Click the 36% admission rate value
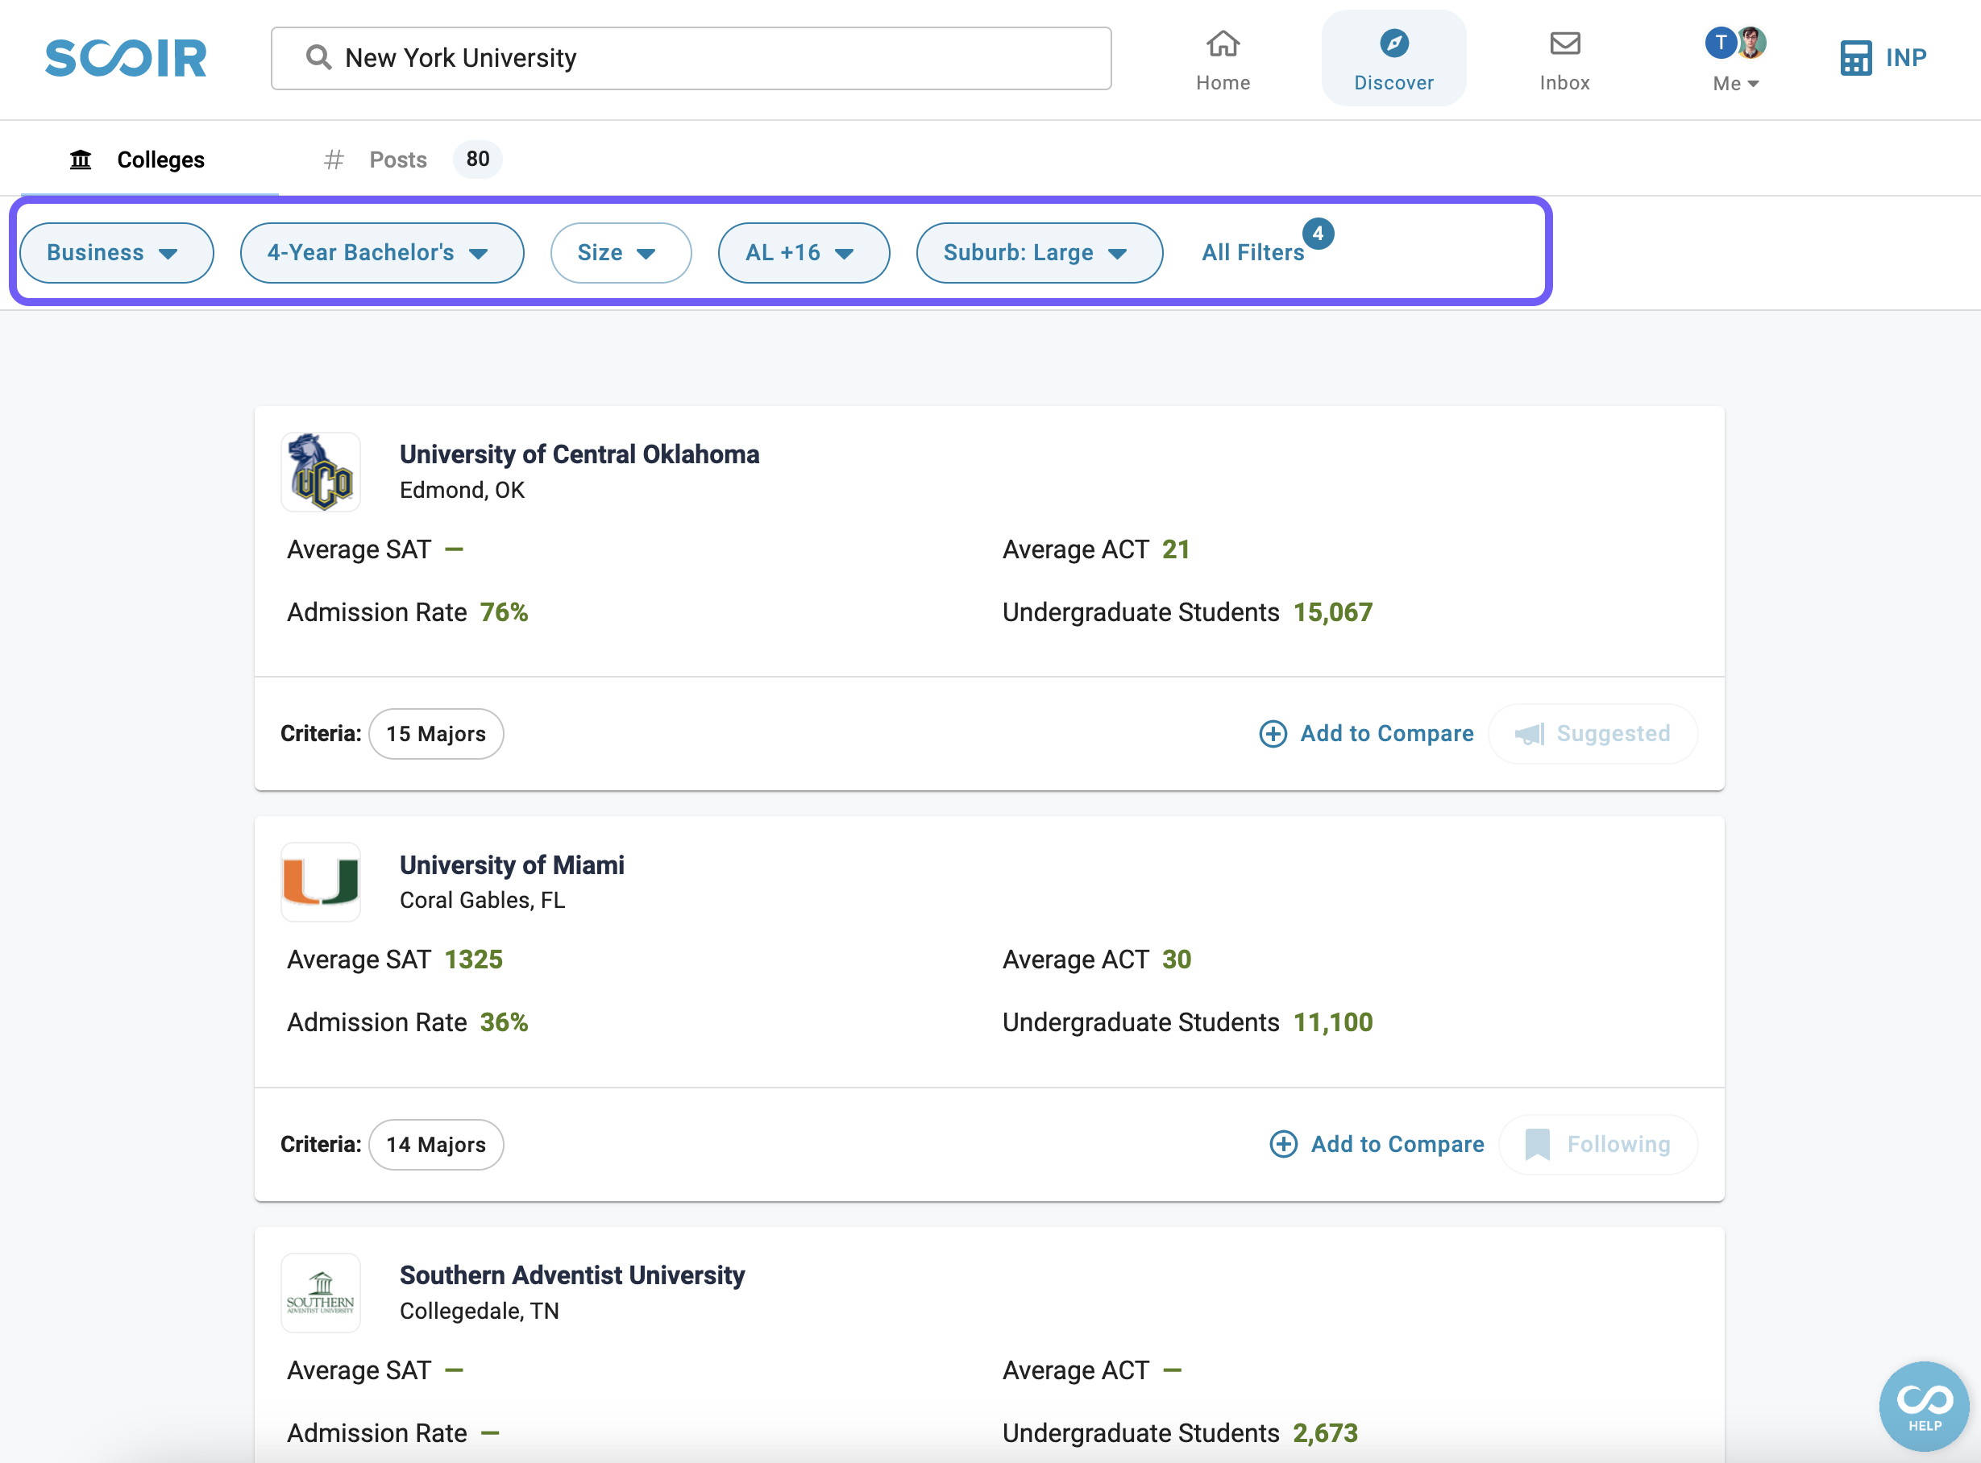1981x1463 pixels. (x=504, y=1022)
